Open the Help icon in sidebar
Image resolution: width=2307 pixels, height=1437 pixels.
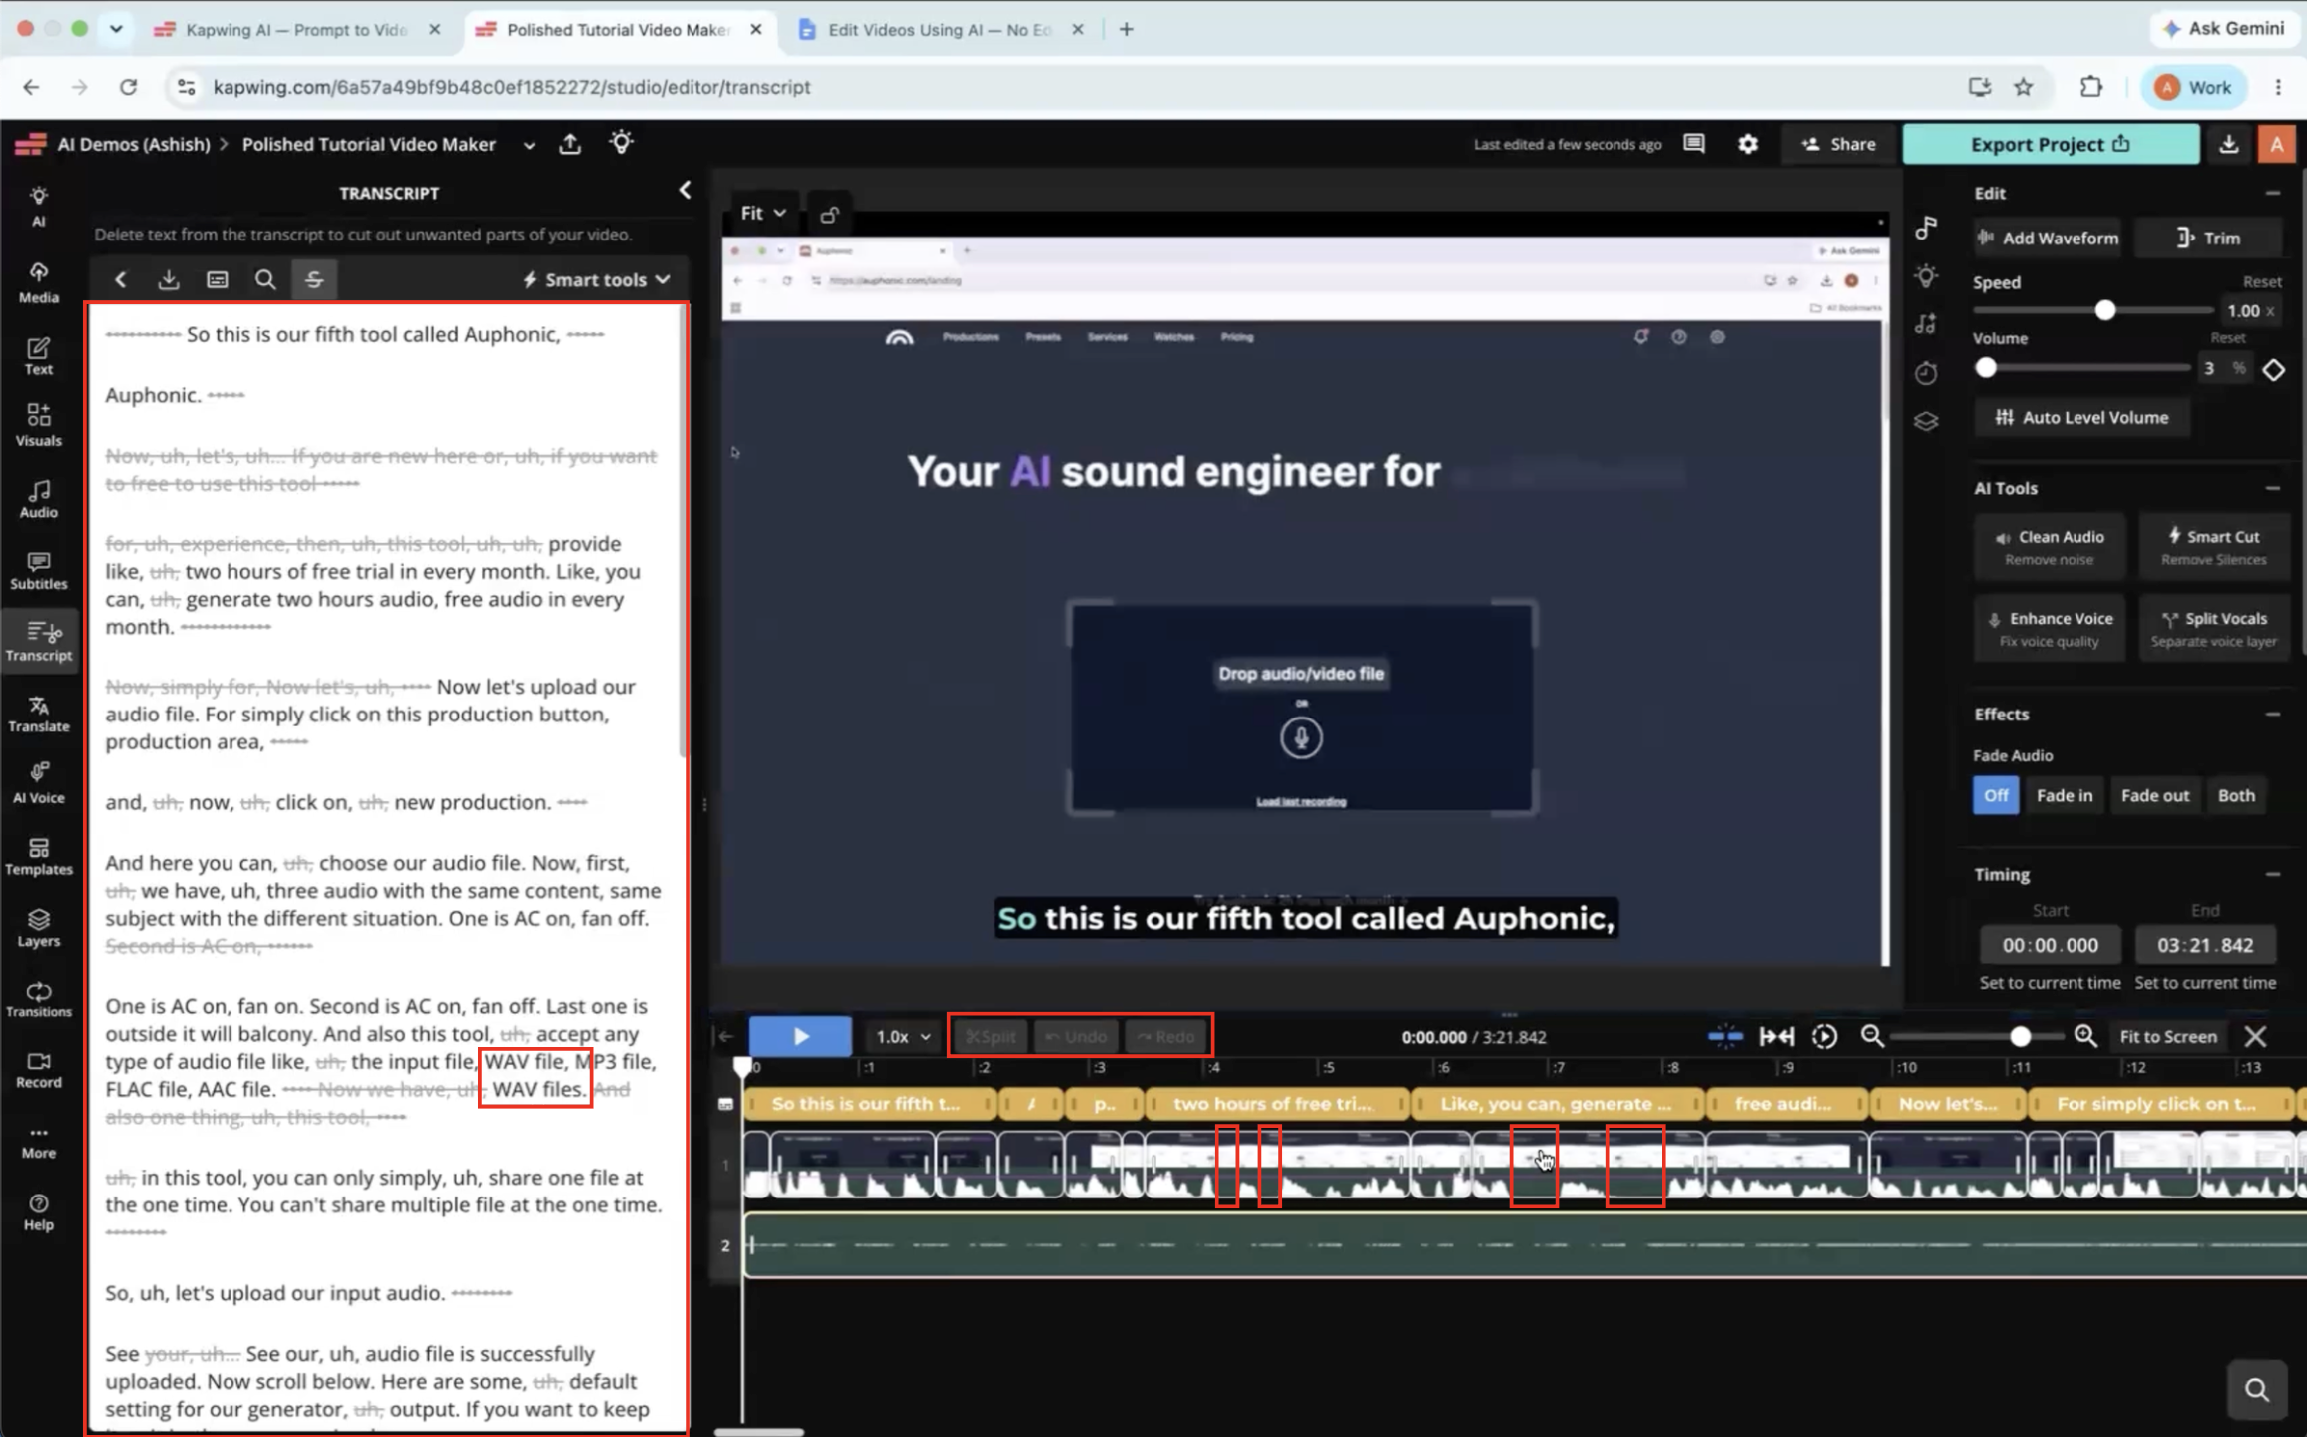tap(38, 1212)
